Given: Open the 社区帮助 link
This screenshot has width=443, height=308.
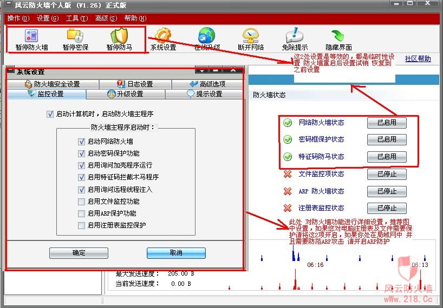Looking at the screenshot, I should [418, 58].
